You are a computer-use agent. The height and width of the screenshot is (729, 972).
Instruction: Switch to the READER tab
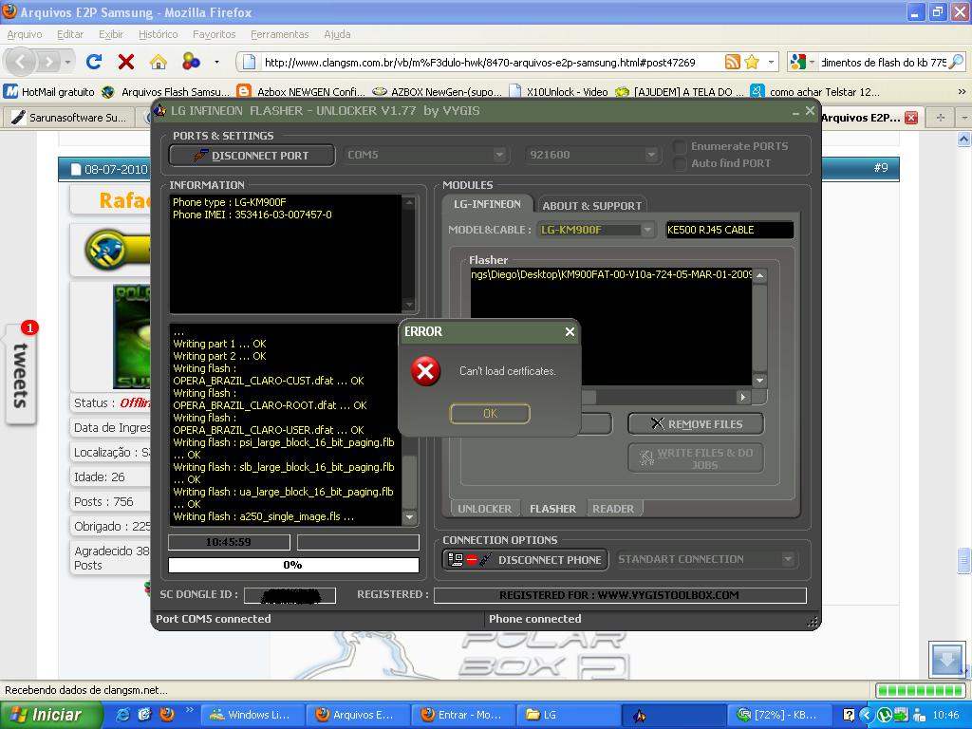pyautogui.click(x=613, y=509)
